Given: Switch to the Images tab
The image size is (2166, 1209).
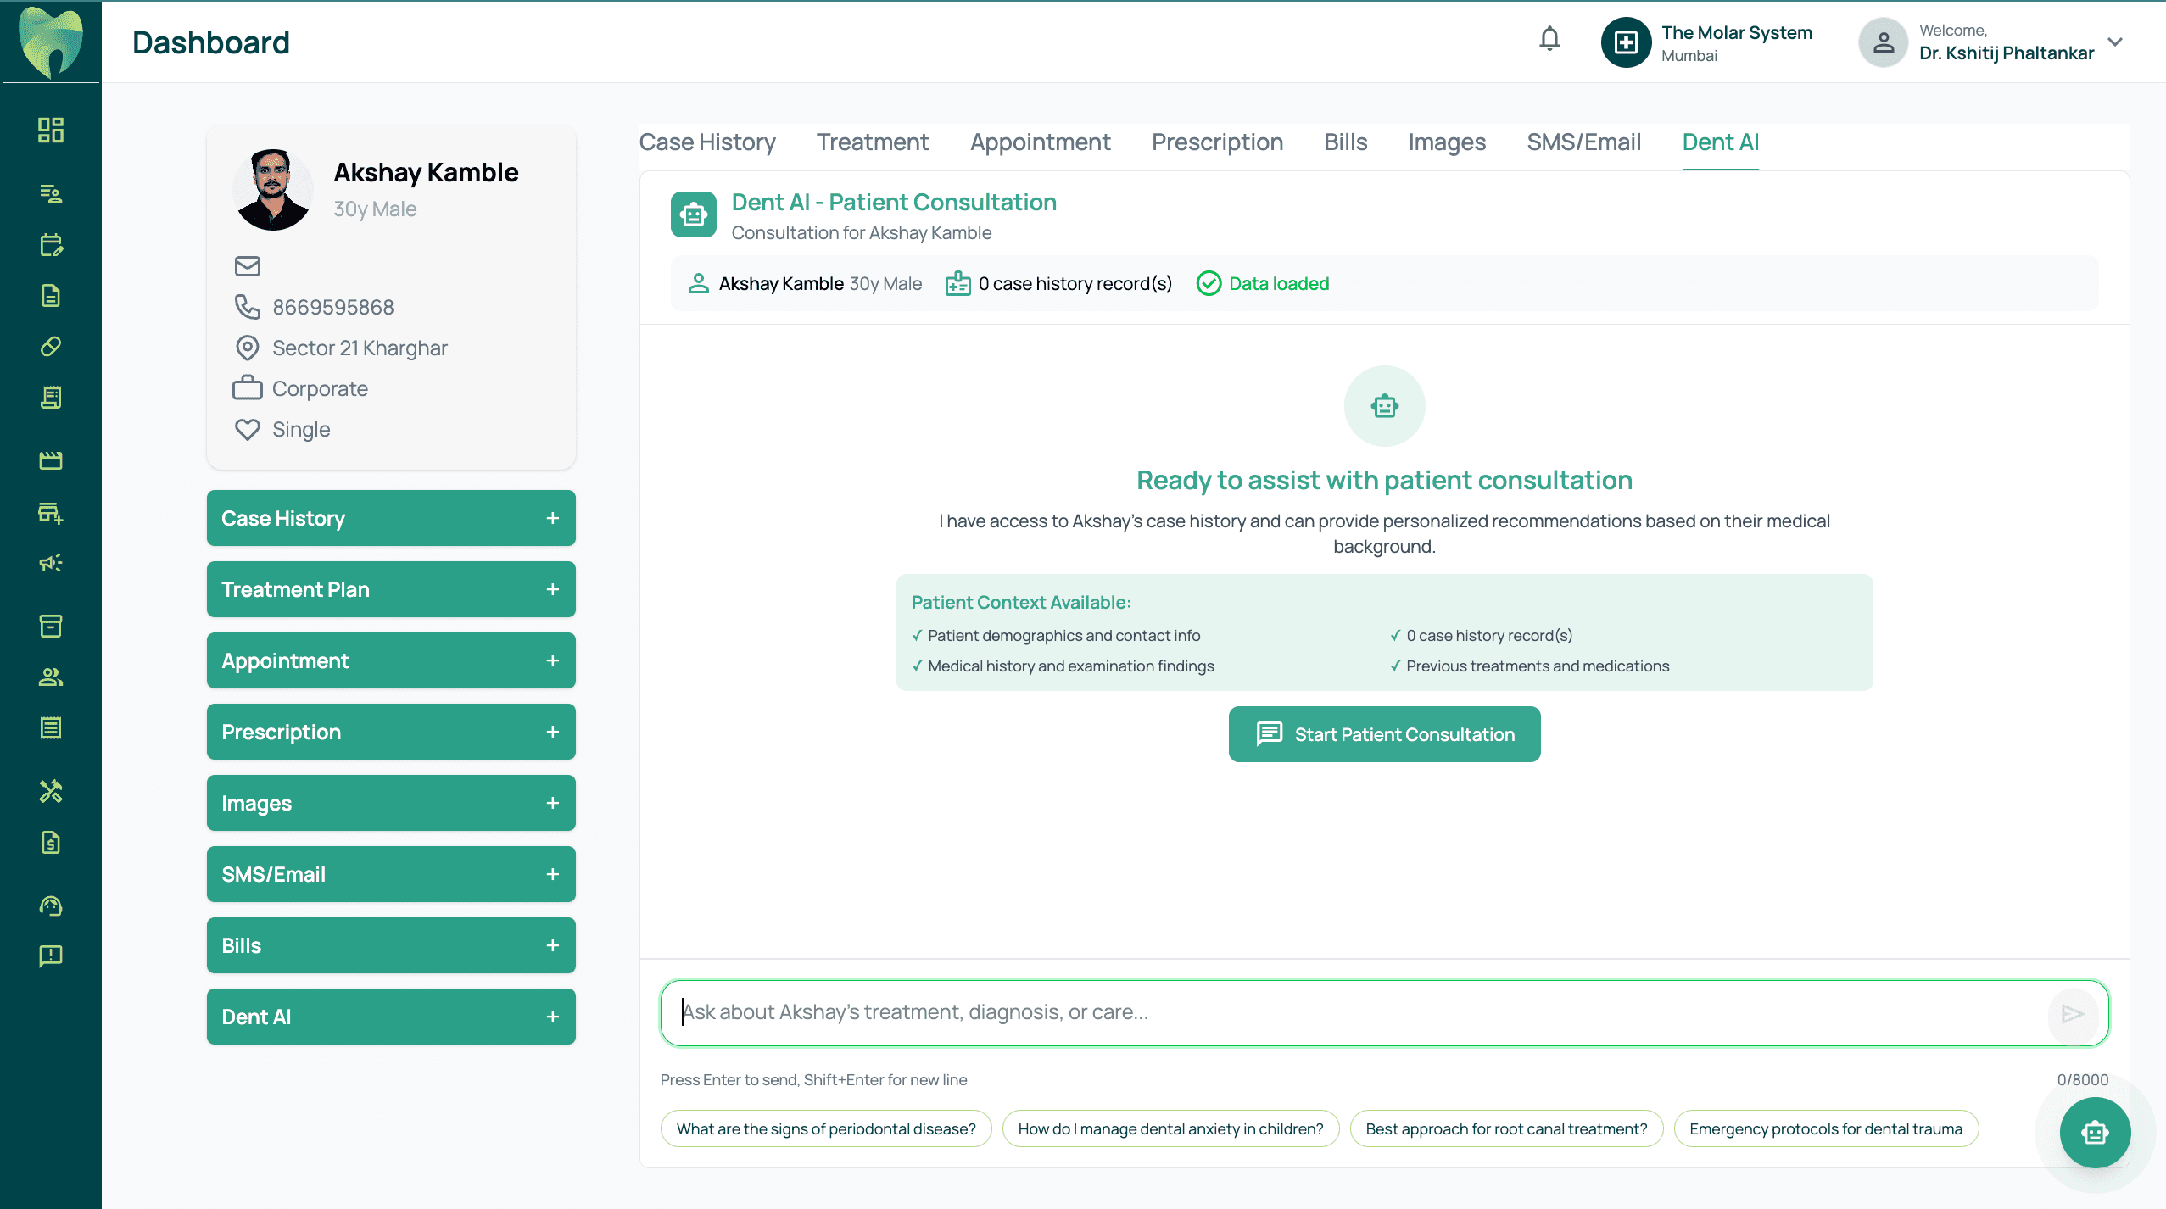Looking at the screenshot, I should 1446,142.
